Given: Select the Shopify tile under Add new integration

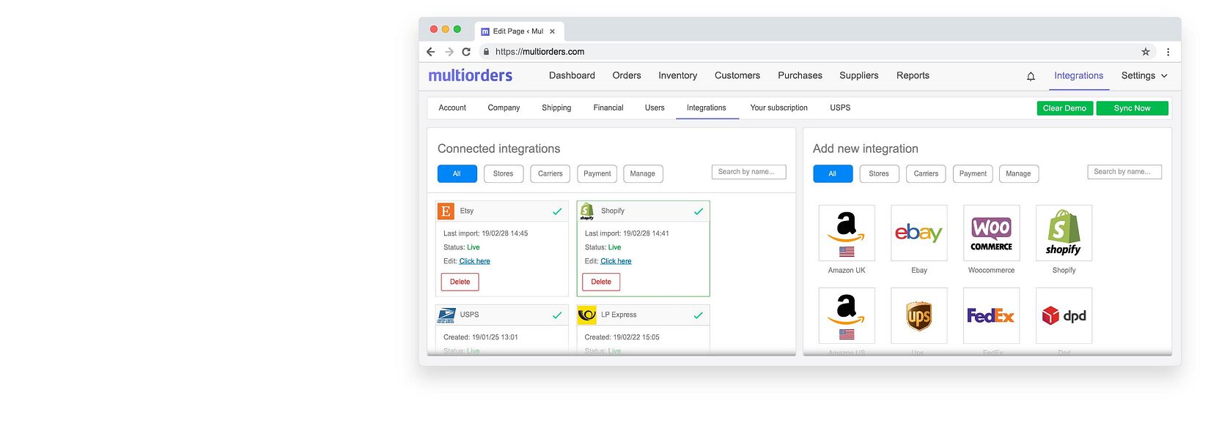Looking at the screenshot, I should coord(1064,233).
